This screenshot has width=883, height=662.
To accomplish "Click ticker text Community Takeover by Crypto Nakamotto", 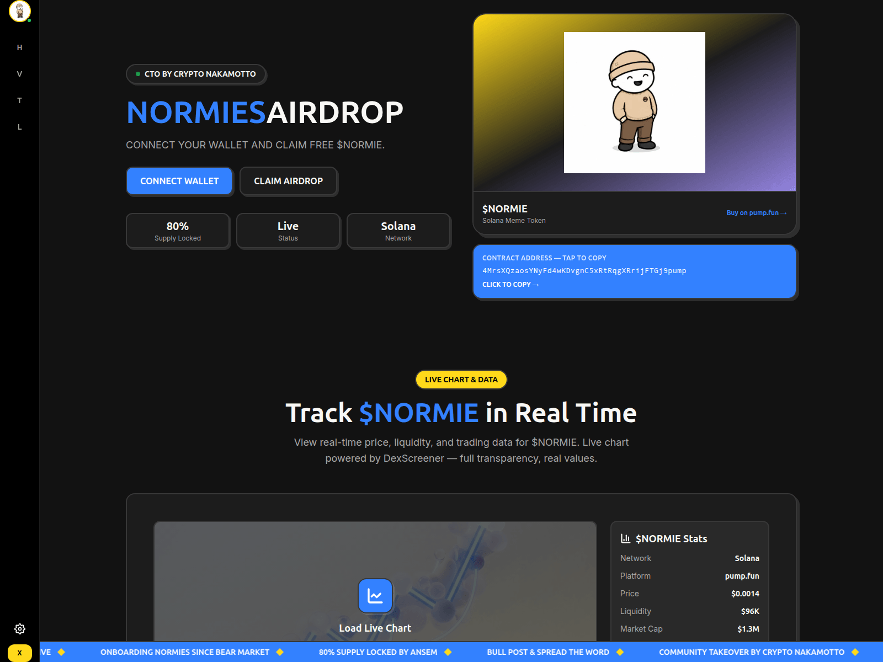I will [752, 652].
